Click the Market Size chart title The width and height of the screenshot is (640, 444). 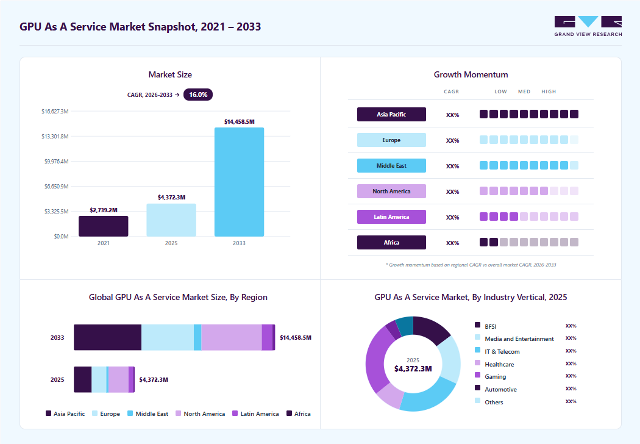pos(170,74)
